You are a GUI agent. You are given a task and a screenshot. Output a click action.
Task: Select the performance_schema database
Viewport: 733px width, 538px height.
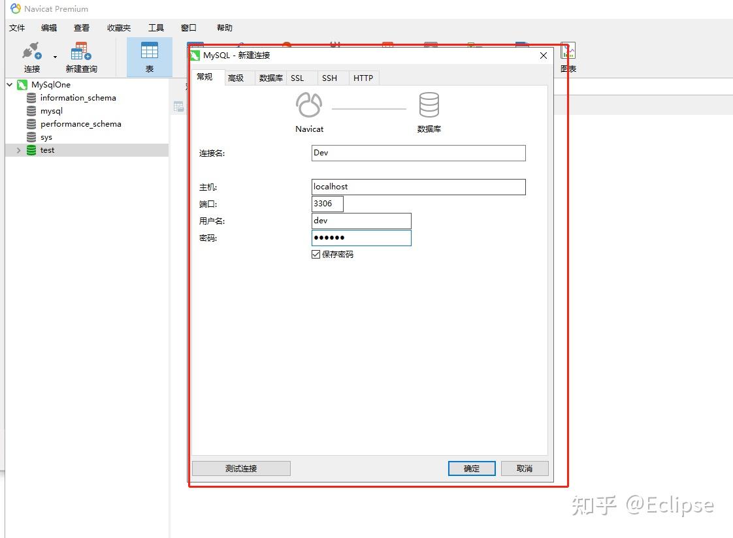point(81,124)
